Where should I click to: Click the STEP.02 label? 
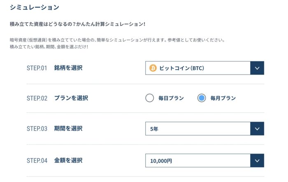pyautogui.click(x=37, y=98)
